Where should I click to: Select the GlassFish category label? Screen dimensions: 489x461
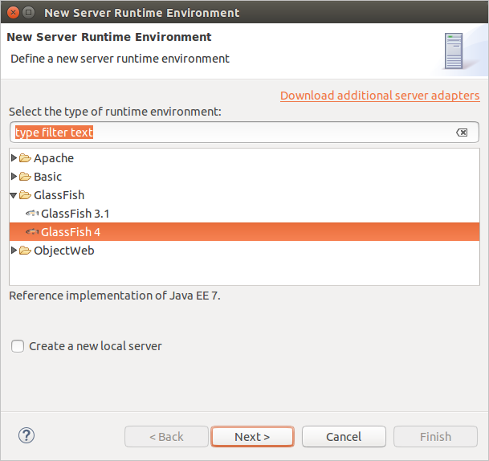59,195
